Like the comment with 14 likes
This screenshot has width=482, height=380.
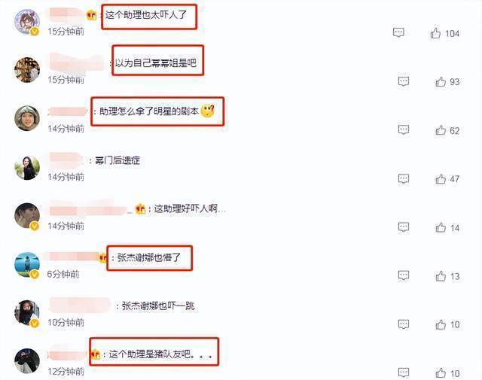click(x=441, y=227)
